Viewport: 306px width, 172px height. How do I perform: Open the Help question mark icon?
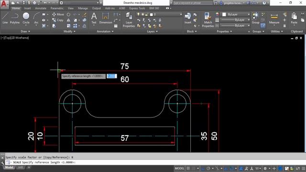(x=264, y=3)
